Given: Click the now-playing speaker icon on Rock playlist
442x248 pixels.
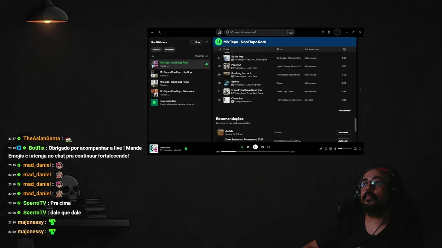Looking at the screenshot, I should [206, 64].
